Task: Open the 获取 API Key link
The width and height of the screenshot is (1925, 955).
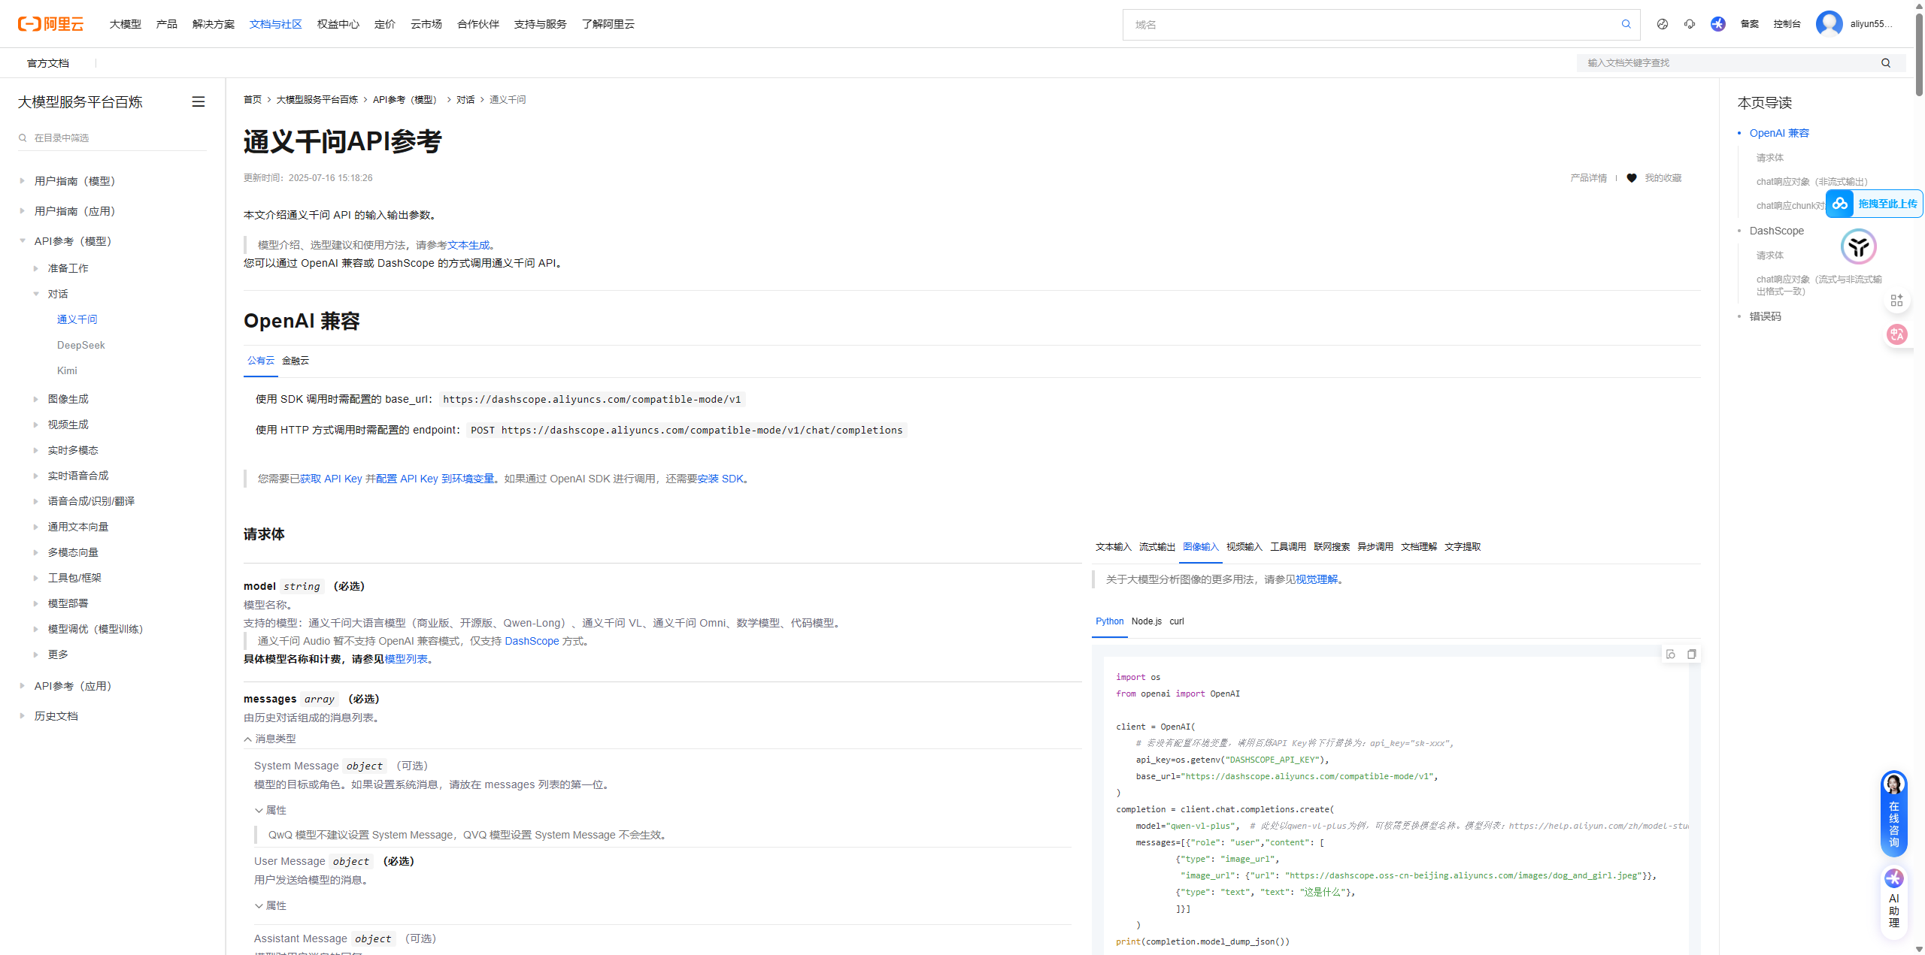Action: pyautogui.click(x=331, y=479)
